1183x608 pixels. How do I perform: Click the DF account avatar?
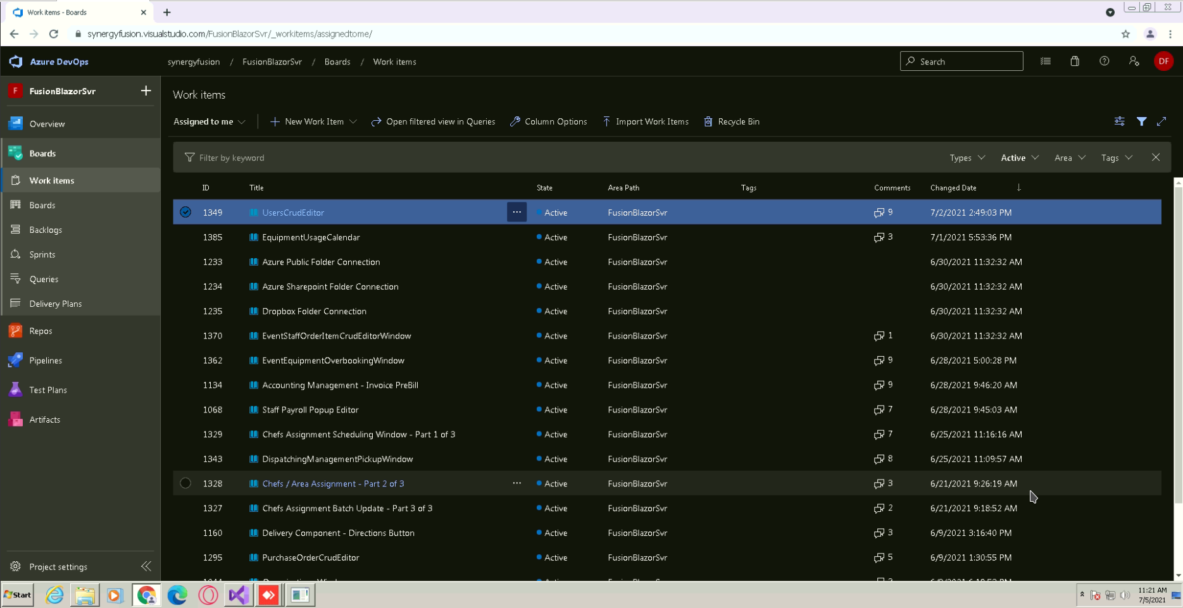coord(1163,61)
